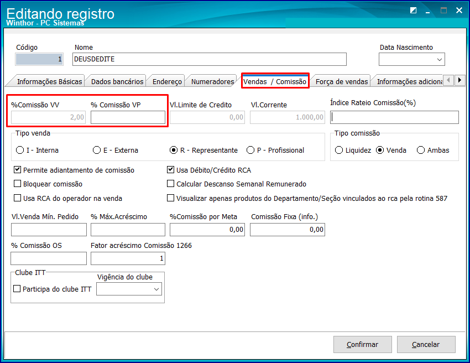
Task: Switch to the Dados bancários tab
Action: [117, 81]
